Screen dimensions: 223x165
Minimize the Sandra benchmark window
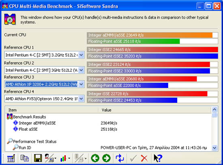(x=200, y=6)
